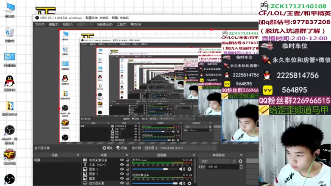Open the CF game desktop icon
Image resolution: width=331 pixels, height=186 pixels.
click(9, 156)
